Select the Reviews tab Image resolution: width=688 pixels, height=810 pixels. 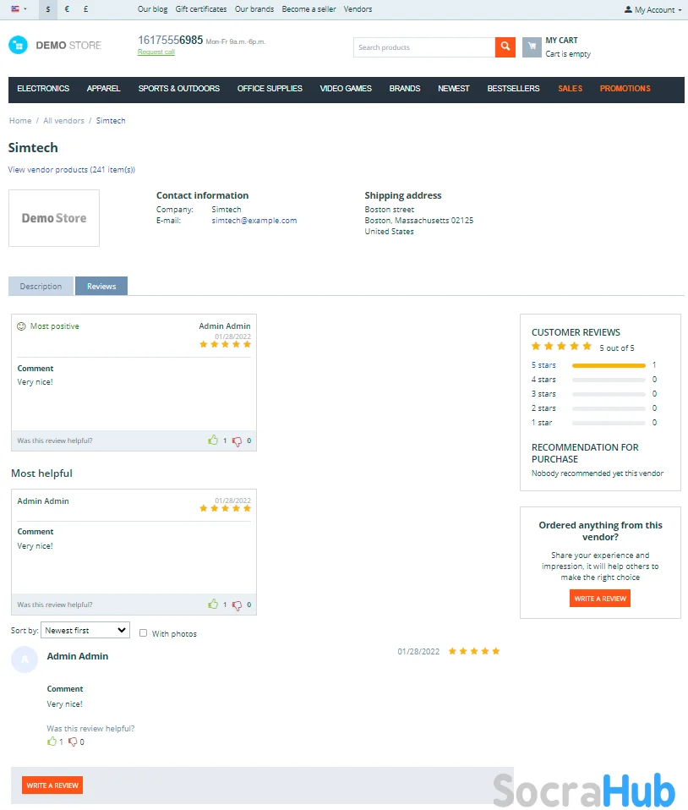[101, 286]
